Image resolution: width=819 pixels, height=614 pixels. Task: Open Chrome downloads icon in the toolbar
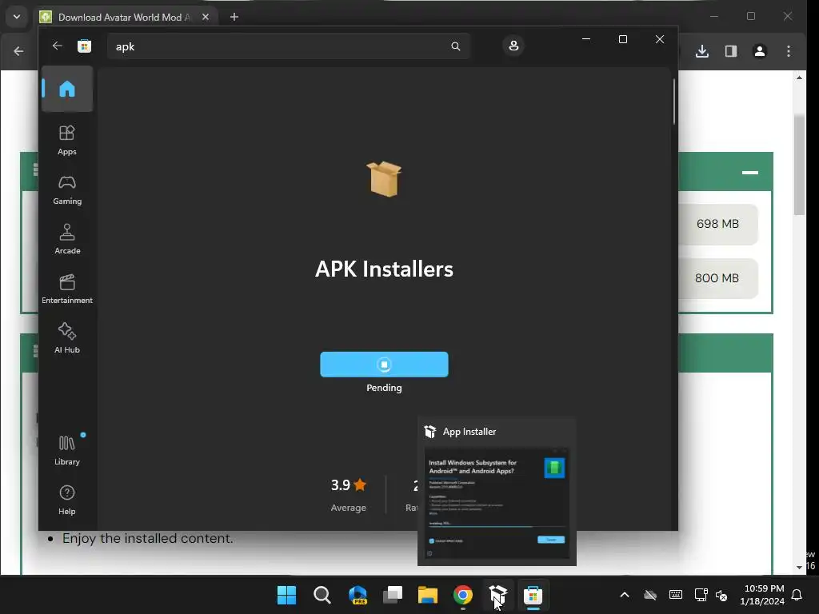[x=702, y=51]
